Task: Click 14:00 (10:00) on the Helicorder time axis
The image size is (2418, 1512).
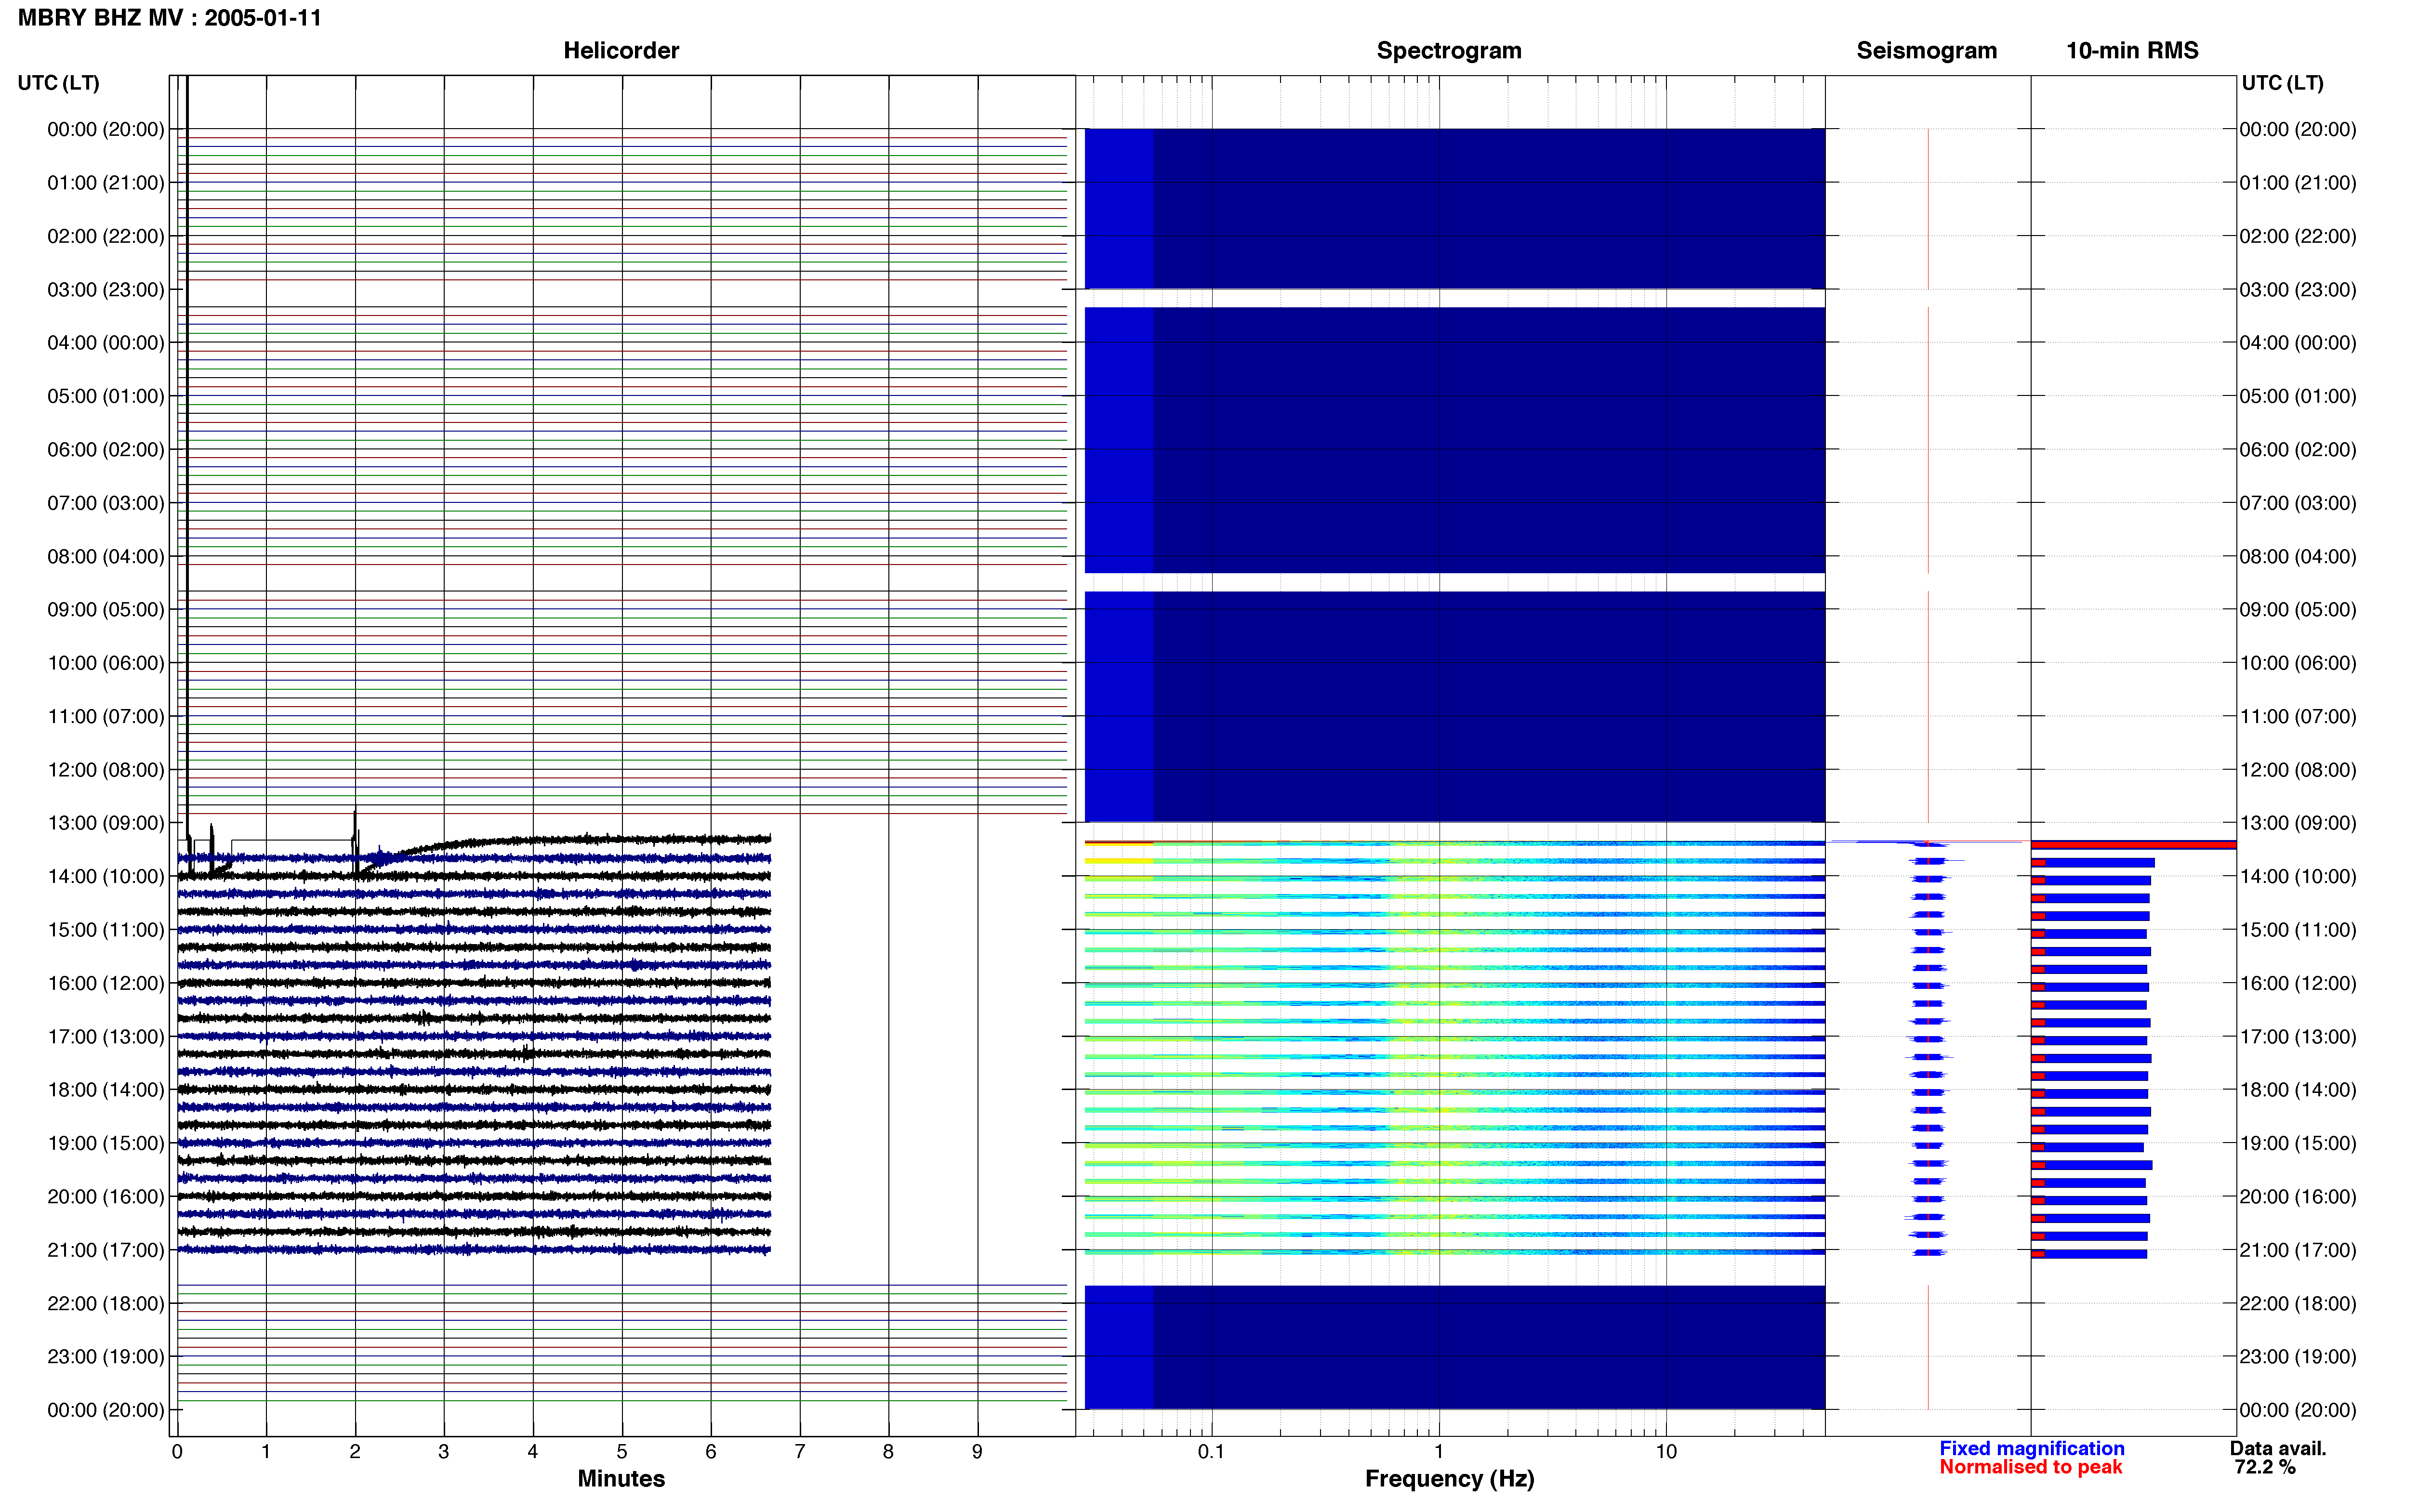Action: 106,877
